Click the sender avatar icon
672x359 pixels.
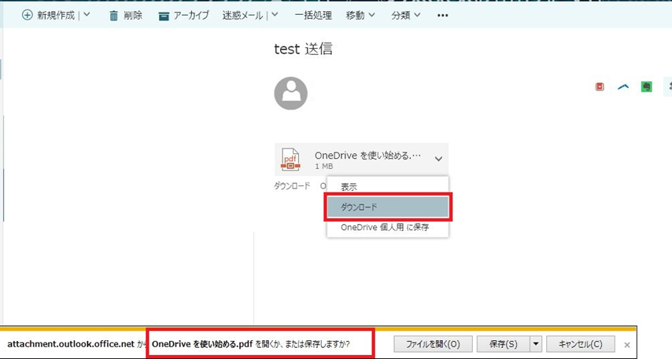coord(291,93)
